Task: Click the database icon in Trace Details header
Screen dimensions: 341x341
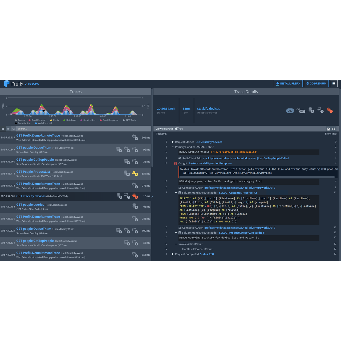Action: pyautogui.click(x=311, y=110)
